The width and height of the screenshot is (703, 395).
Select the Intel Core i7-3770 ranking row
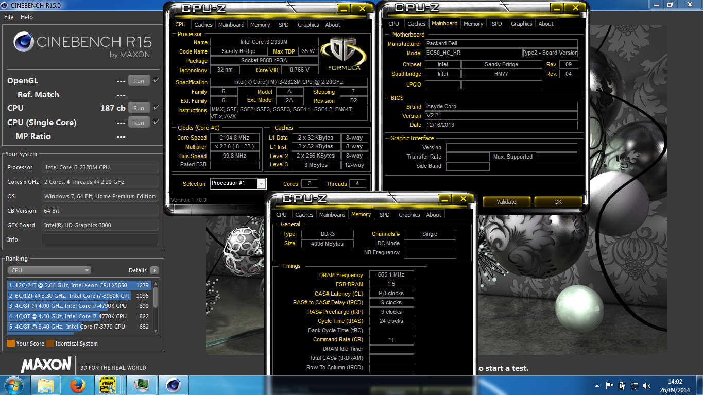79,327
